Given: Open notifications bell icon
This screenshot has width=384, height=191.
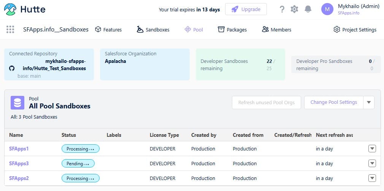Looking at the screenshot, I should [x=308, y=9].
